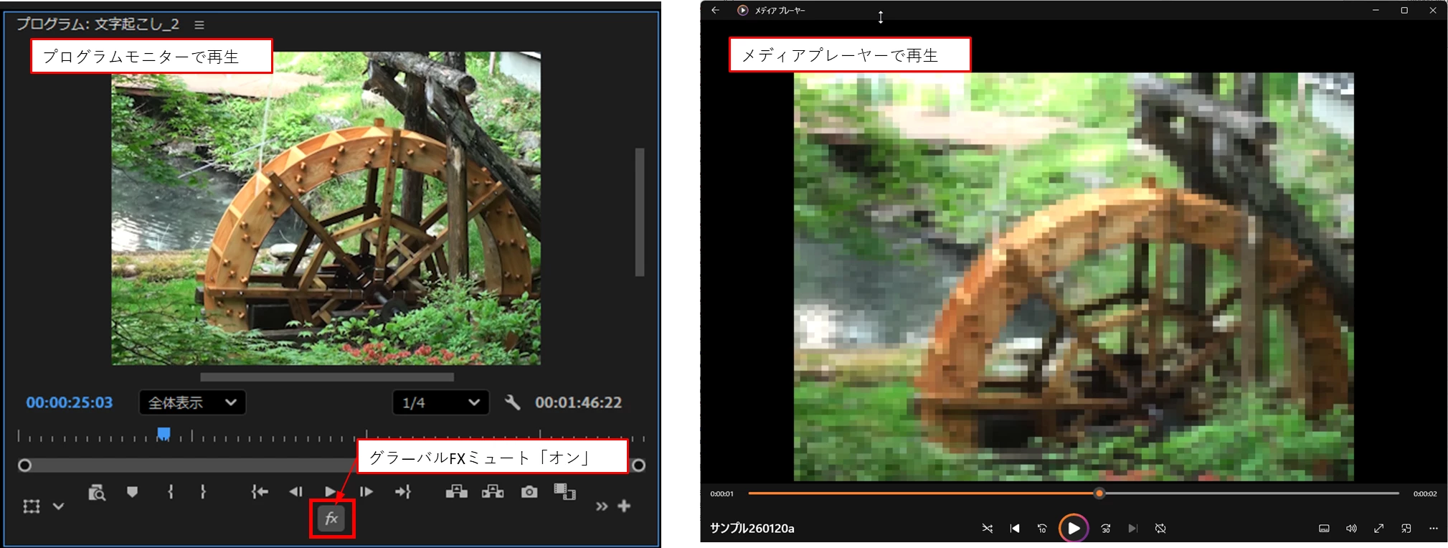The width and height of the screenshot is (1448, 548).
Task: Click the left handle of the zoom scroll bar
Action: point(24,466)
